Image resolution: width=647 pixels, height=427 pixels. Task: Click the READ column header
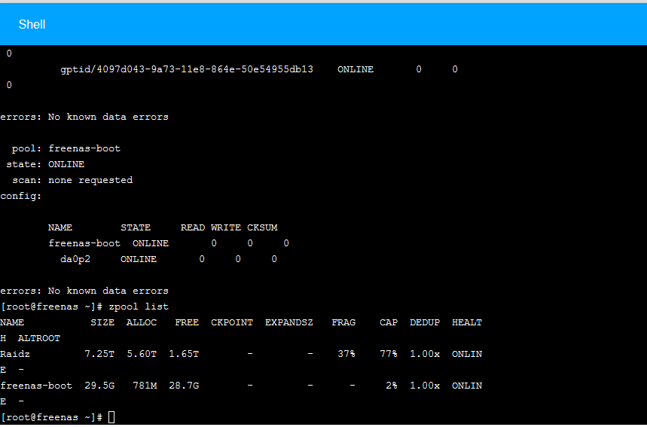coord(193,227)
